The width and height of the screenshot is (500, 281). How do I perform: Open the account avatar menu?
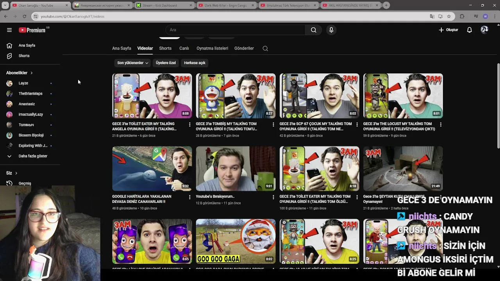(x=484, y=30)
